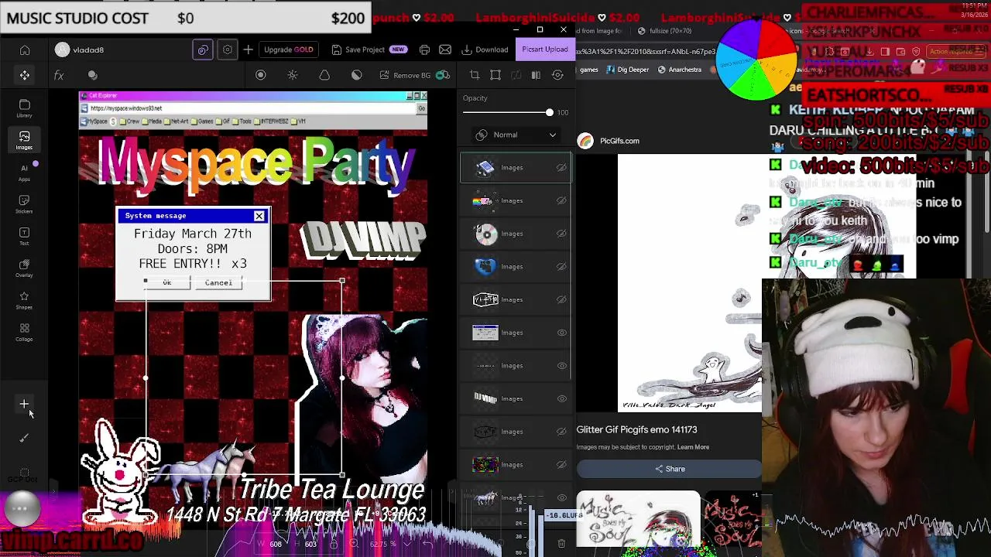Click the flip mirror columns icon

[536, 75]
